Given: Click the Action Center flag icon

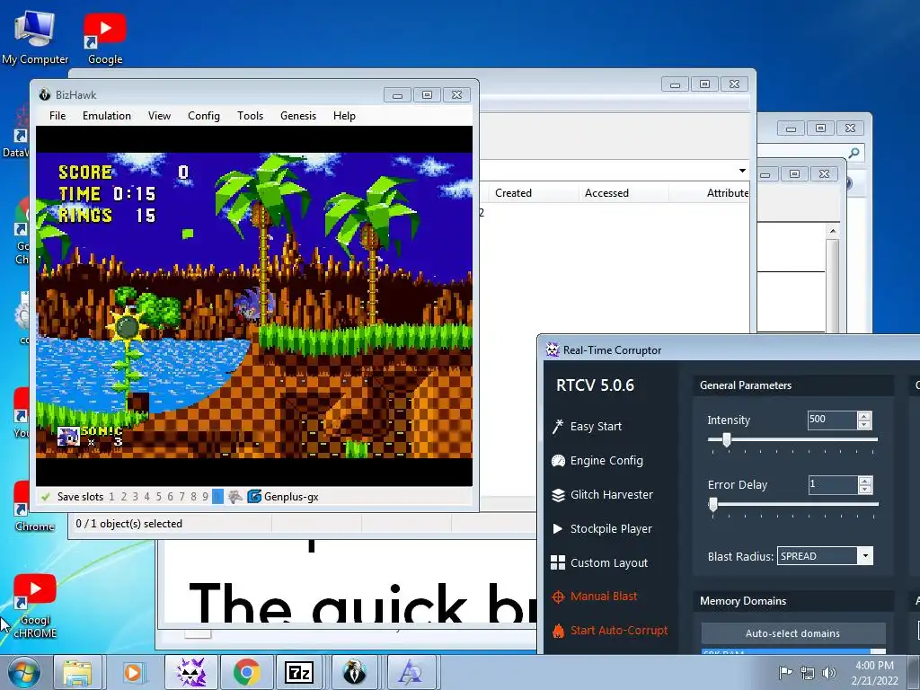Looking at the screenshot, I should (785, 672).
